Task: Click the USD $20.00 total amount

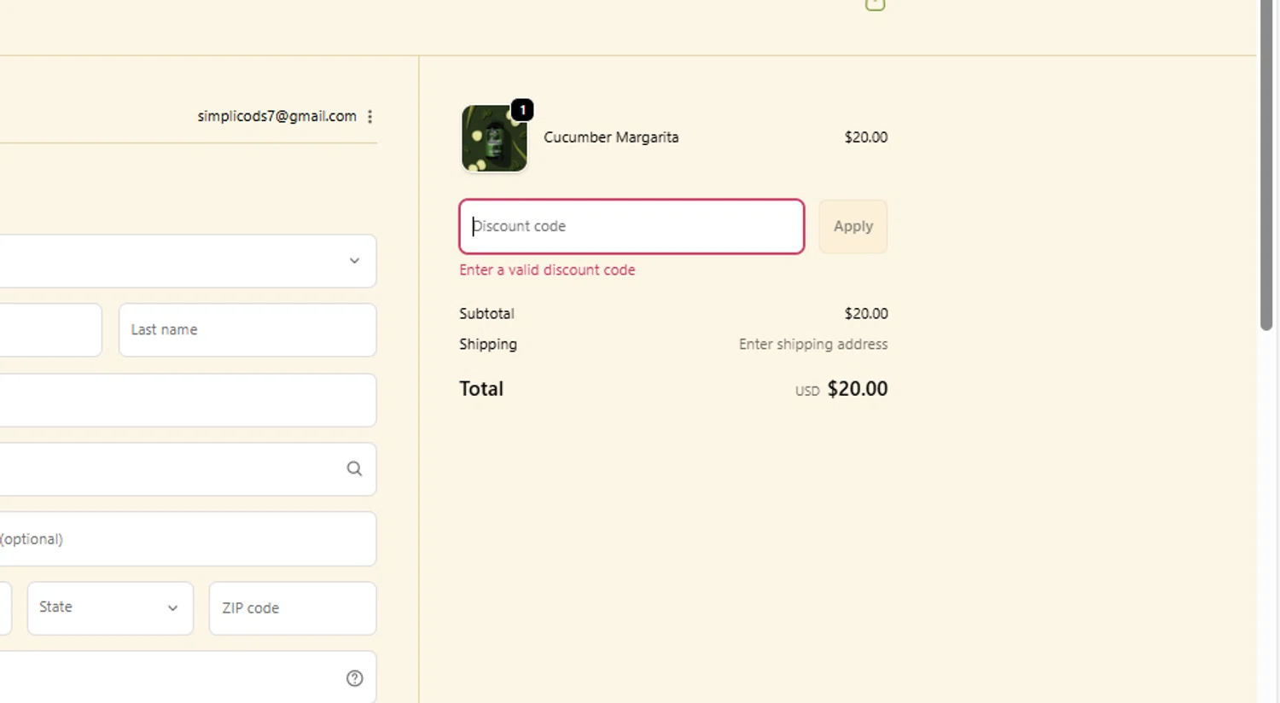Action: (x=841, y=389)
